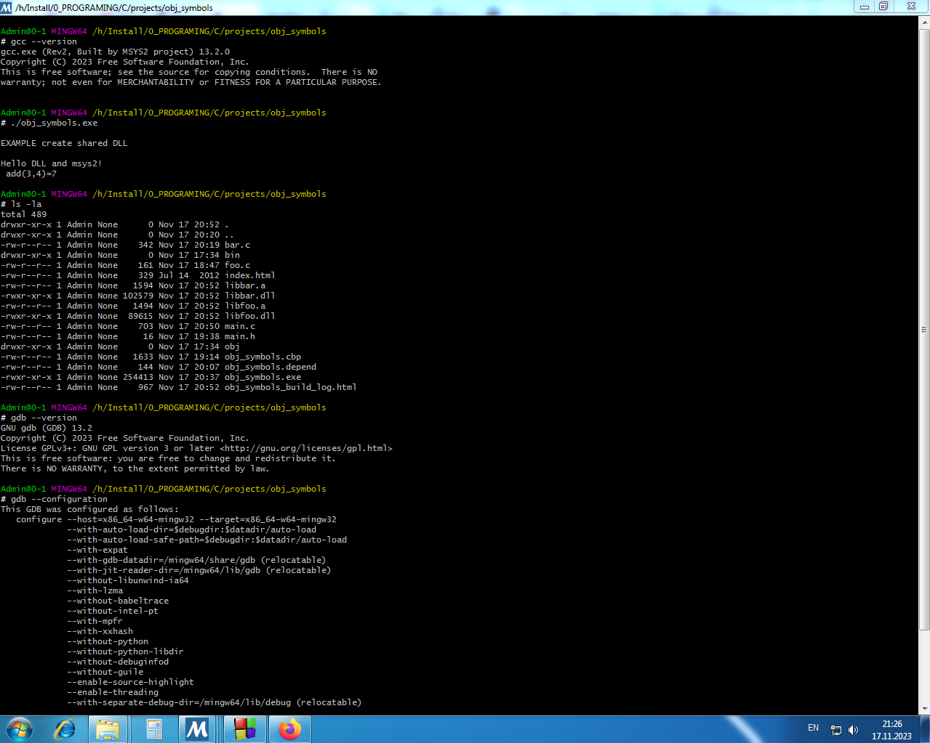930x743 pixels.
Task: Click the 'GNU gdb (GDB) 13.2' line
Action: click(x=47, y=428)
